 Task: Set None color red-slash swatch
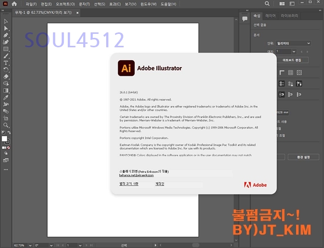(8, 147)
